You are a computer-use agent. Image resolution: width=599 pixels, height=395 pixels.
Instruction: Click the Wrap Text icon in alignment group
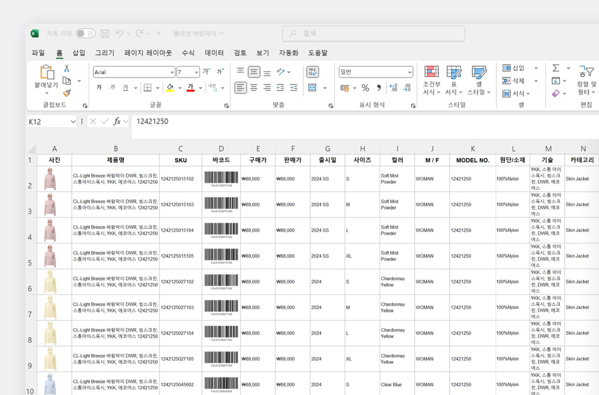312,72
